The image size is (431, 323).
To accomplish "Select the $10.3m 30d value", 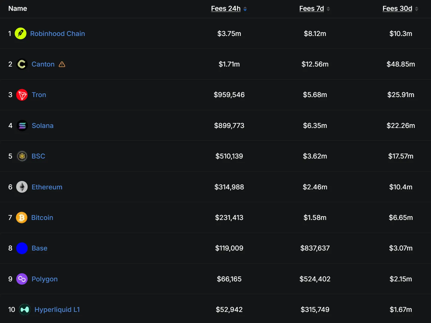I will [x=401, y=34].
